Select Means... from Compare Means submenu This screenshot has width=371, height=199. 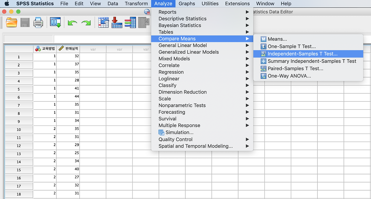tap(308, 39)
